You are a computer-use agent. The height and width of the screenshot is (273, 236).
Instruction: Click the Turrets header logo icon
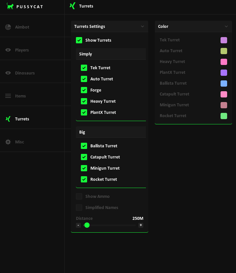click(x=73, y=6)
